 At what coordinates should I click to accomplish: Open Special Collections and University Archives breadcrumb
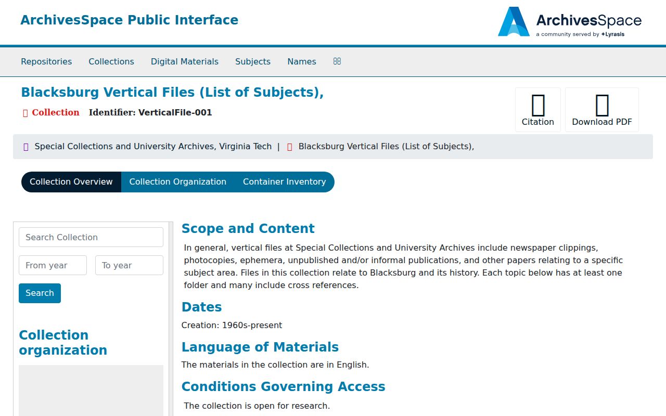coord(153,147)
